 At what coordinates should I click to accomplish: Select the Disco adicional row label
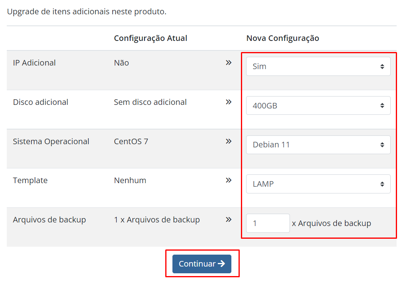tap(41, 102)
